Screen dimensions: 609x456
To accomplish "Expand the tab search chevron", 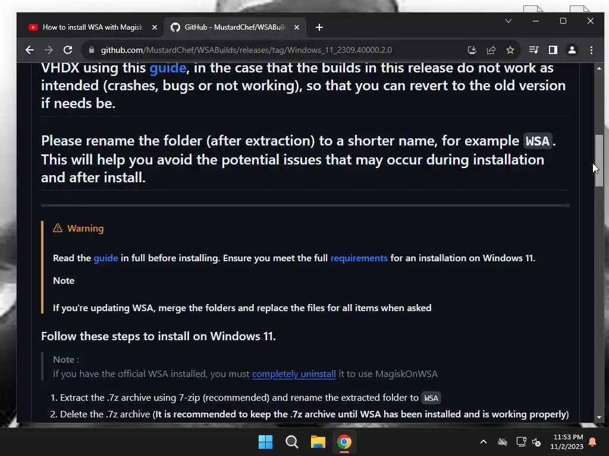I will tap(508, 21).
